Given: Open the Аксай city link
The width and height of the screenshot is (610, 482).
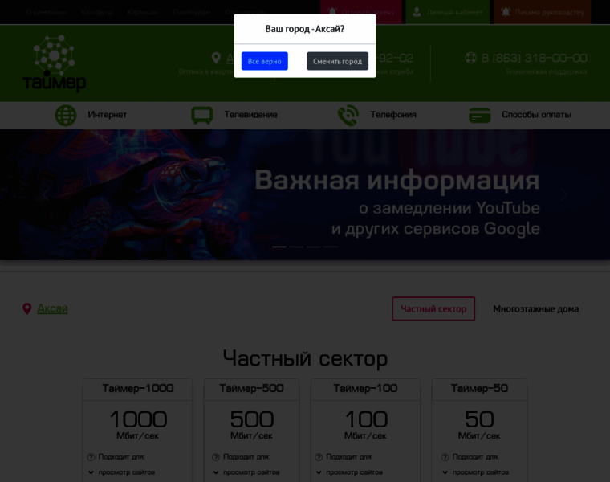Looking at the screenshot, I should [52, 308].
